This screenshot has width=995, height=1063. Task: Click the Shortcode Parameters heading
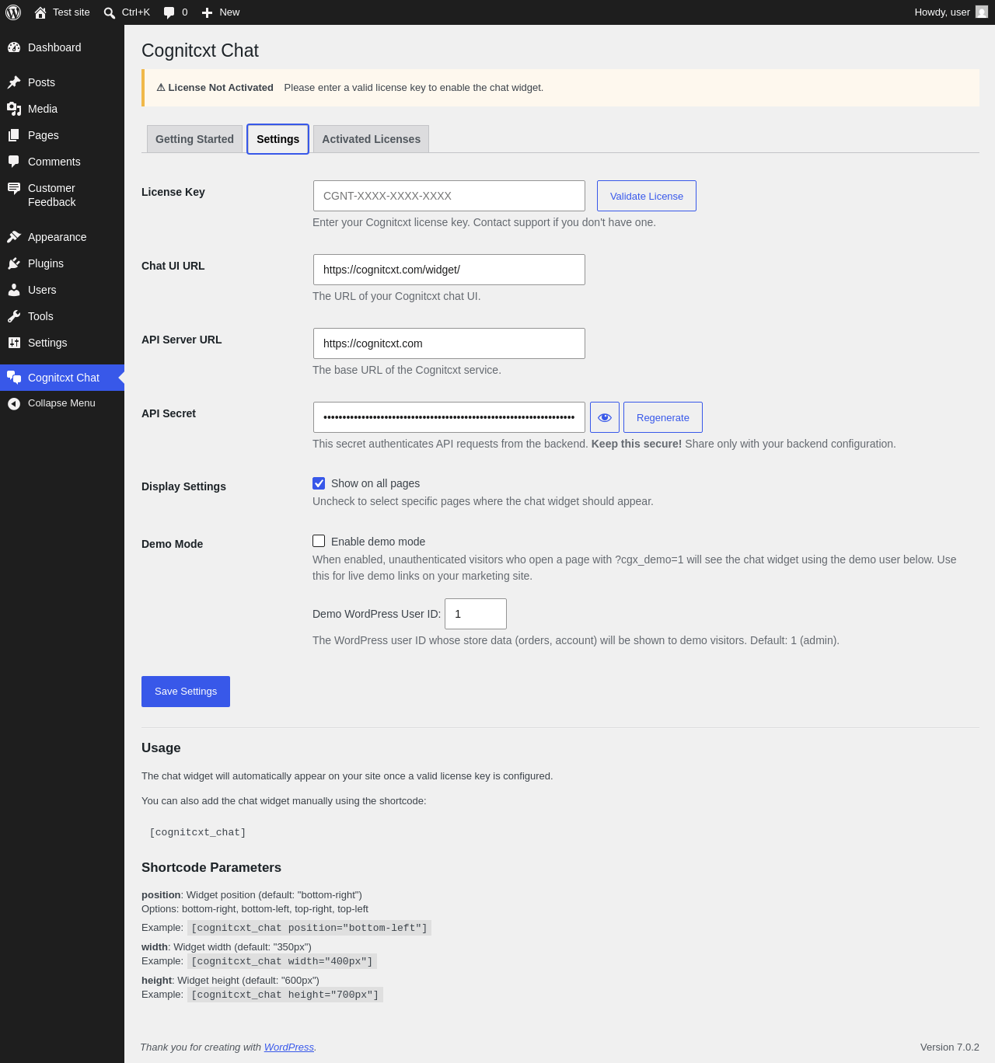coord(211,868)
